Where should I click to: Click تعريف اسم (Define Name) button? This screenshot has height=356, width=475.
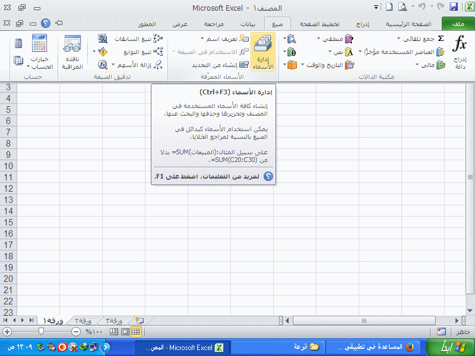click(x=228, y=39)
